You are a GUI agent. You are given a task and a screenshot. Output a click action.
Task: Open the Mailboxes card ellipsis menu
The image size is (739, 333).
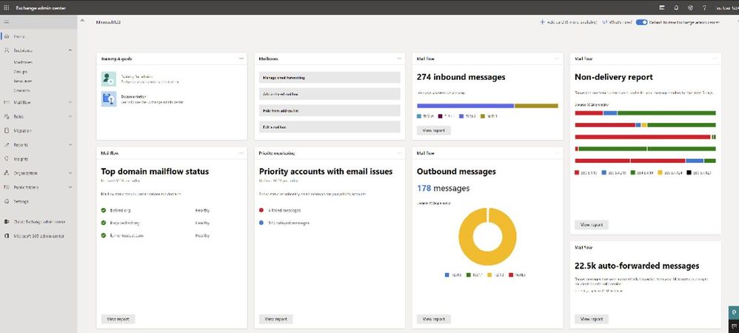[x=399, y=58]
